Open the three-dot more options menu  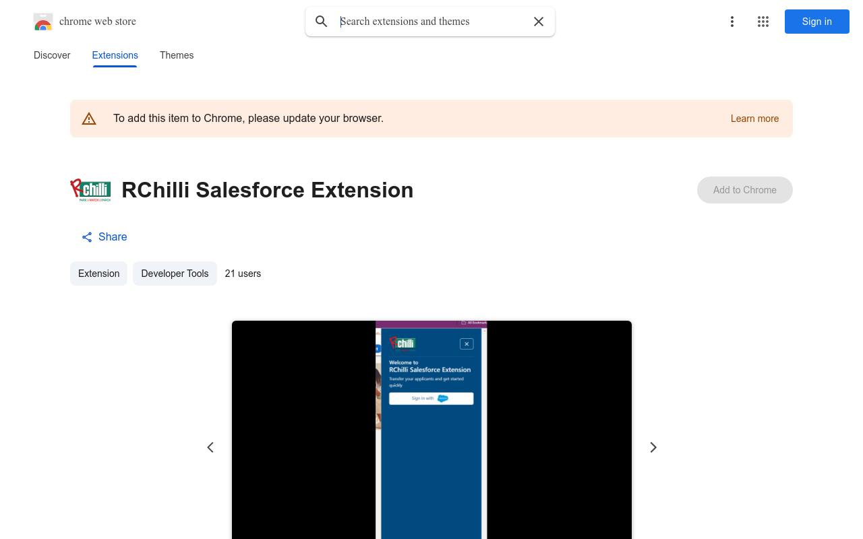pyautogui.click(x=732, y=22)
